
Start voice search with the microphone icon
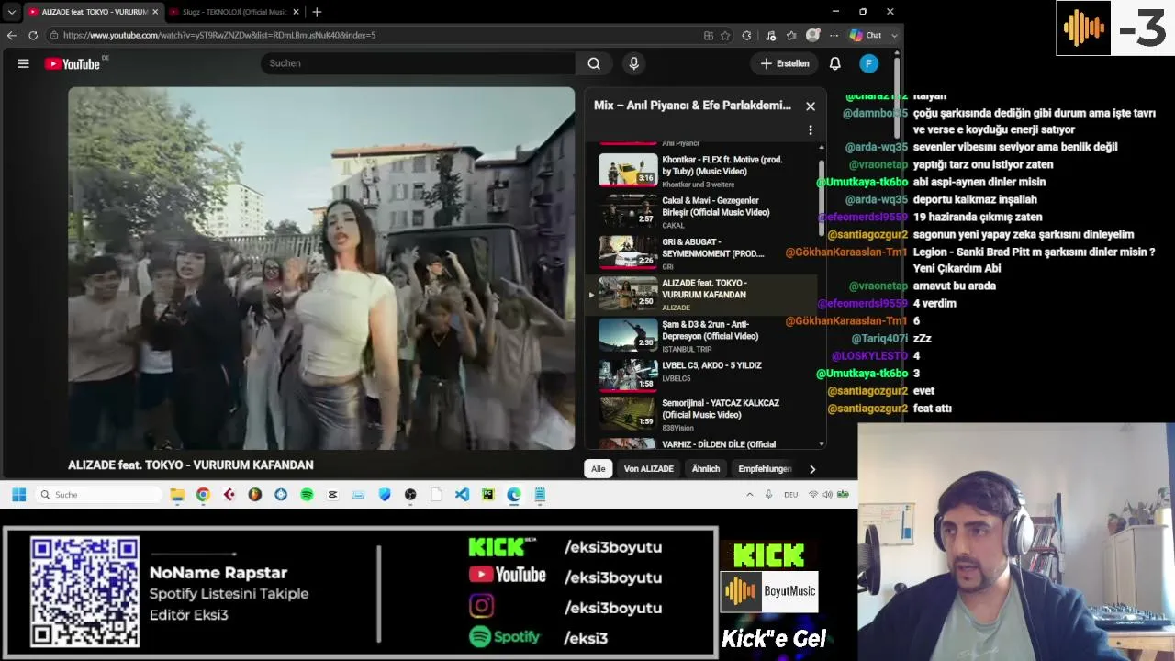pyautogui.click(x=633, y=63)
